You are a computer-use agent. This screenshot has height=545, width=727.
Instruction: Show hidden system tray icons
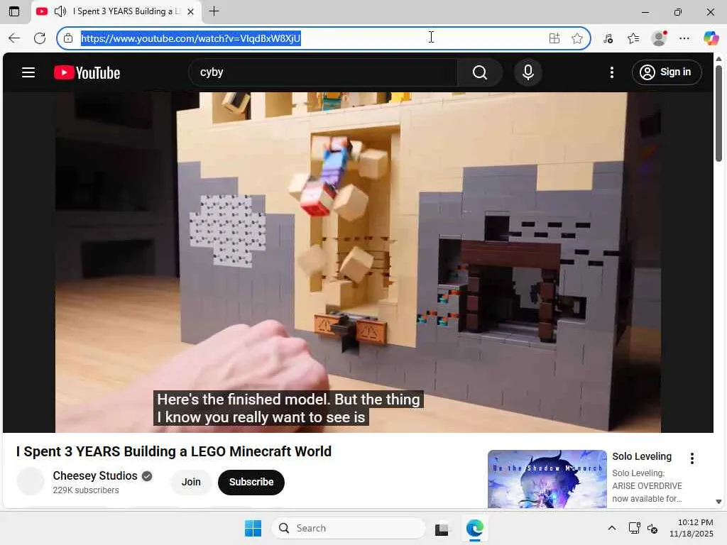tap(612, 528)
